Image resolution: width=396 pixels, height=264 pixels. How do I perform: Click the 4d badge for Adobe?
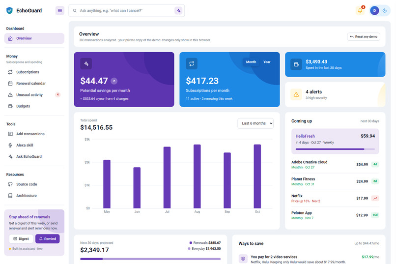pyautogui.click(x=375, y=164)
